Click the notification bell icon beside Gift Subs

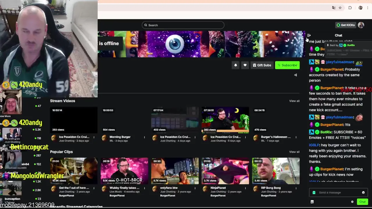(235, 65)
